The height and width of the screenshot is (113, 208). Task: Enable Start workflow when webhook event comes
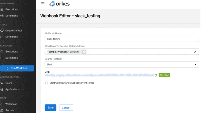point(47,83)
